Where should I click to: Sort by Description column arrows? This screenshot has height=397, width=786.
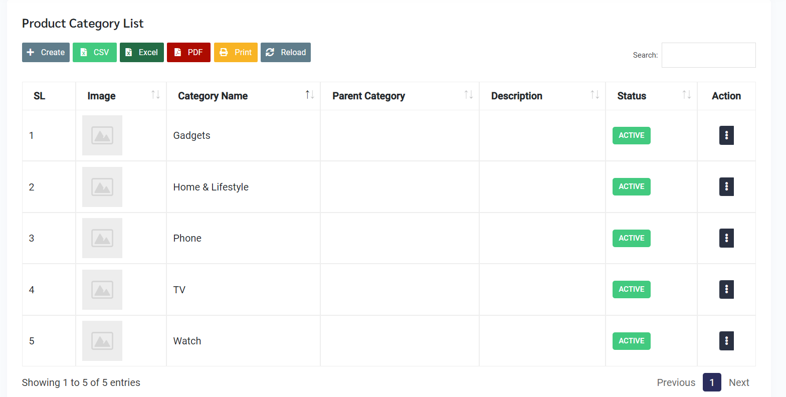[x=595, y=95]
